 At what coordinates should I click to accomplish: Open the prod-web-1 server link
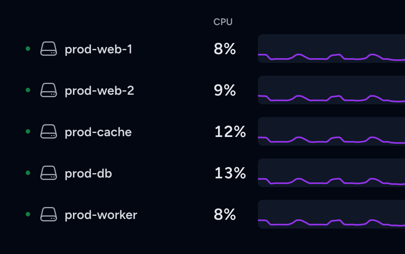click(x=98, y=49)
